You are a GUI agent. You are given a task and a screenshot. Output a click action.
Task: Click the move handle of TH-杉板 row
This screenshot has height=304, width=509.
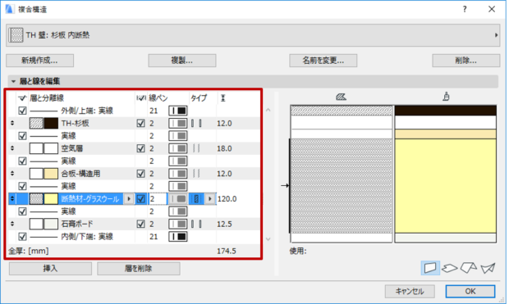[12, 123]
